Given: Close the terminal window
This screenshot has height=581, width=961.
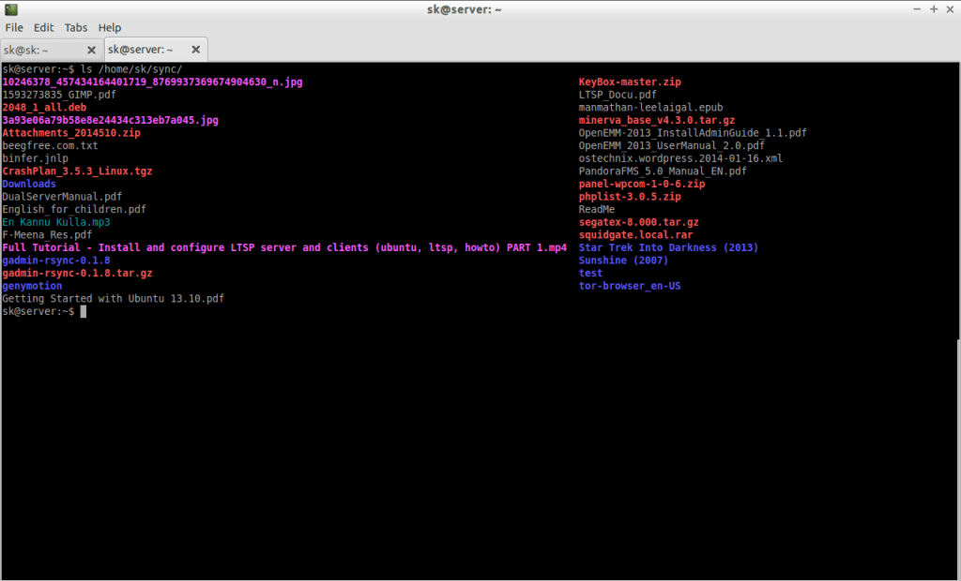Looking at the screenshot, I should click(950, 9).
